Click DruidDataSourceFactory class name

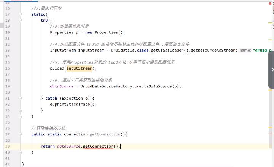coord(106,86)
